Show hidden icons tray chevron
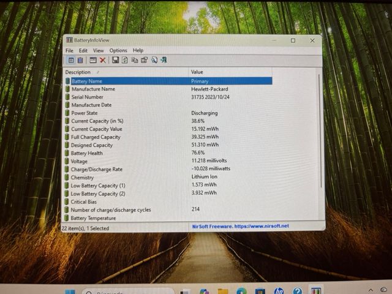The width and height of the screenshot is (392, 294). click(x=371, y=290)
